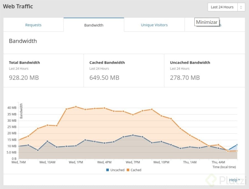Click the blue square beside Uncached legend
This screenshot has width=249, height=189.
[108, 170]
